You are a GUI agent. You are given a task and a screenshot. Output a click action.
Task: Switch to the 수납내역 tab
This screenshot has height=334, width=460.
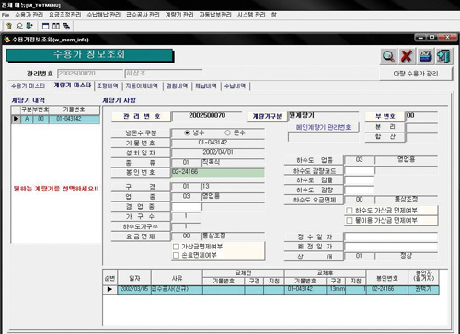click(x=235, y=86)
